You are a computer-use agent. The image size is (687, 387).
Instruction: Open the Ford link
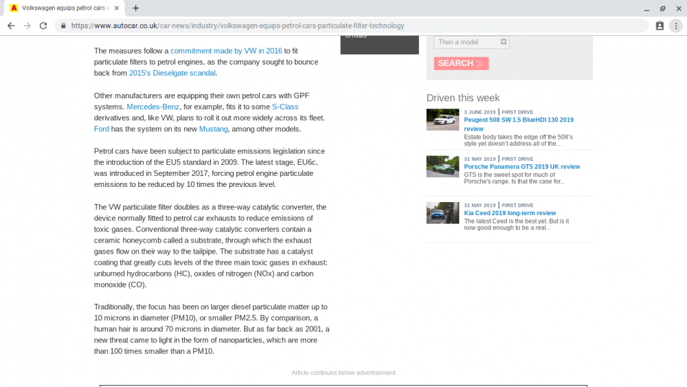point(101,129)
